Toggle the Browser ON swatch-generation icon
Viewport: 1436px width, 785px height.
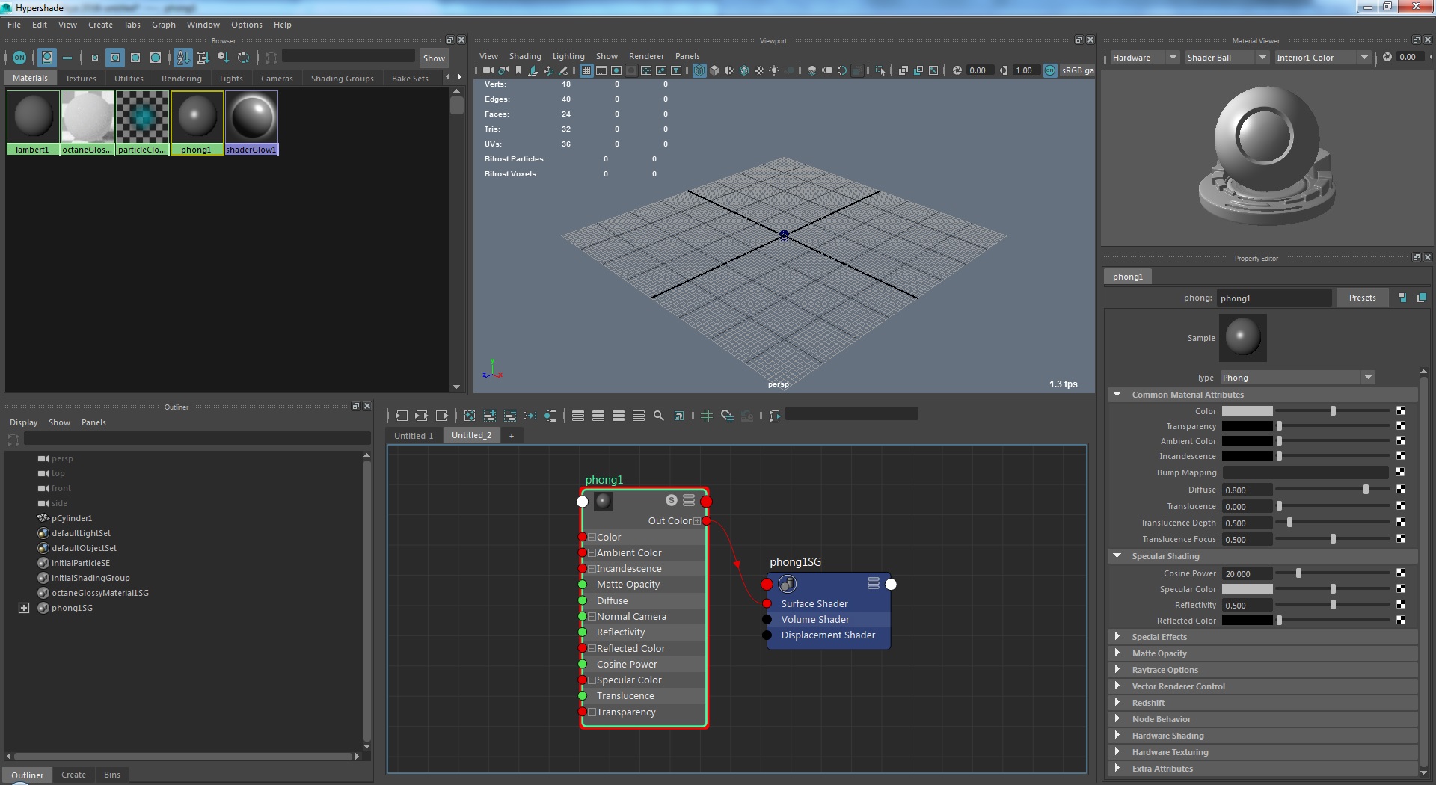click(x=19, y=58)
